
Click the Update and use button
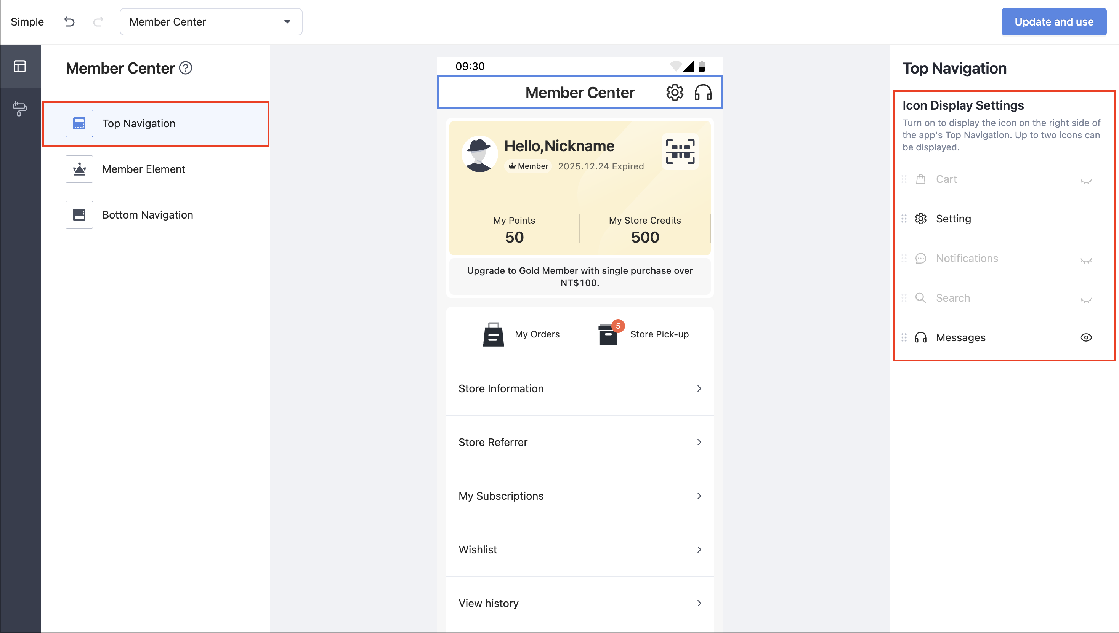coord(1054,22)
